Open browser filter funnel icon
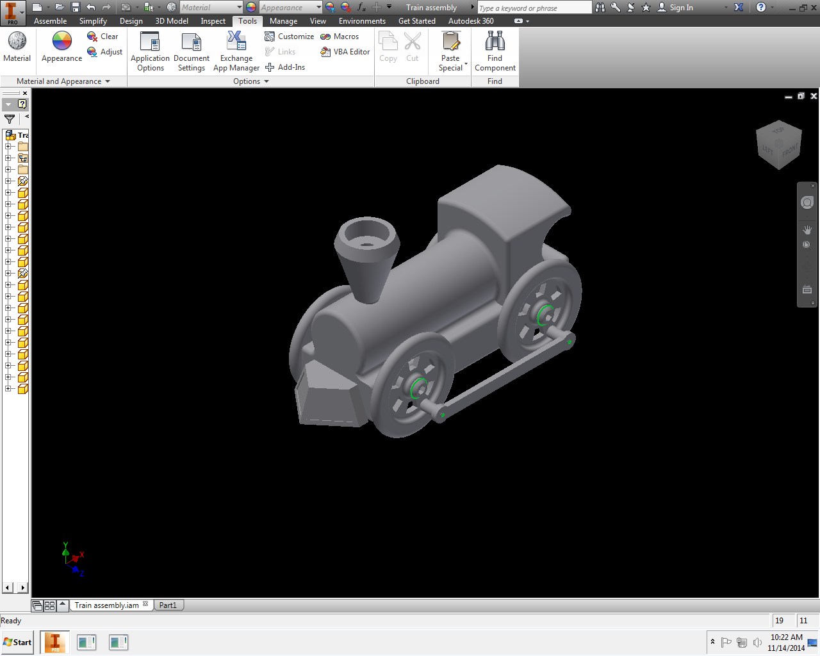 click(x=10, y=119)
